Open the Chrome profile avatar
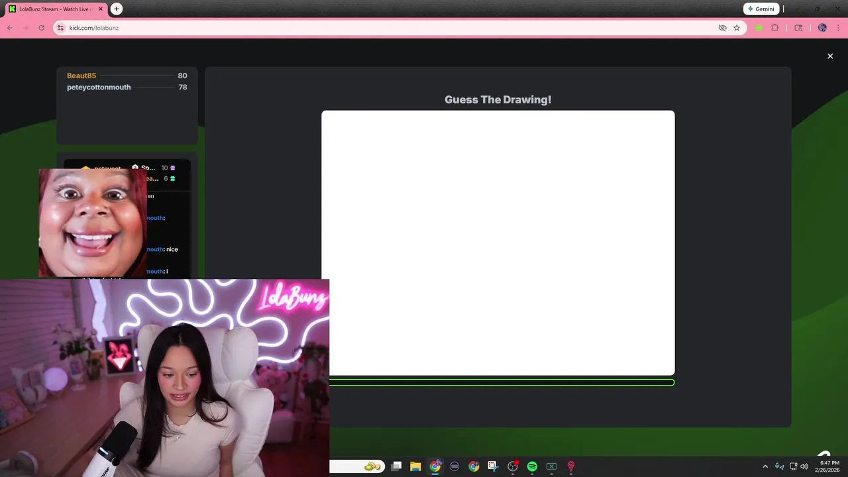 click(822, 28)
